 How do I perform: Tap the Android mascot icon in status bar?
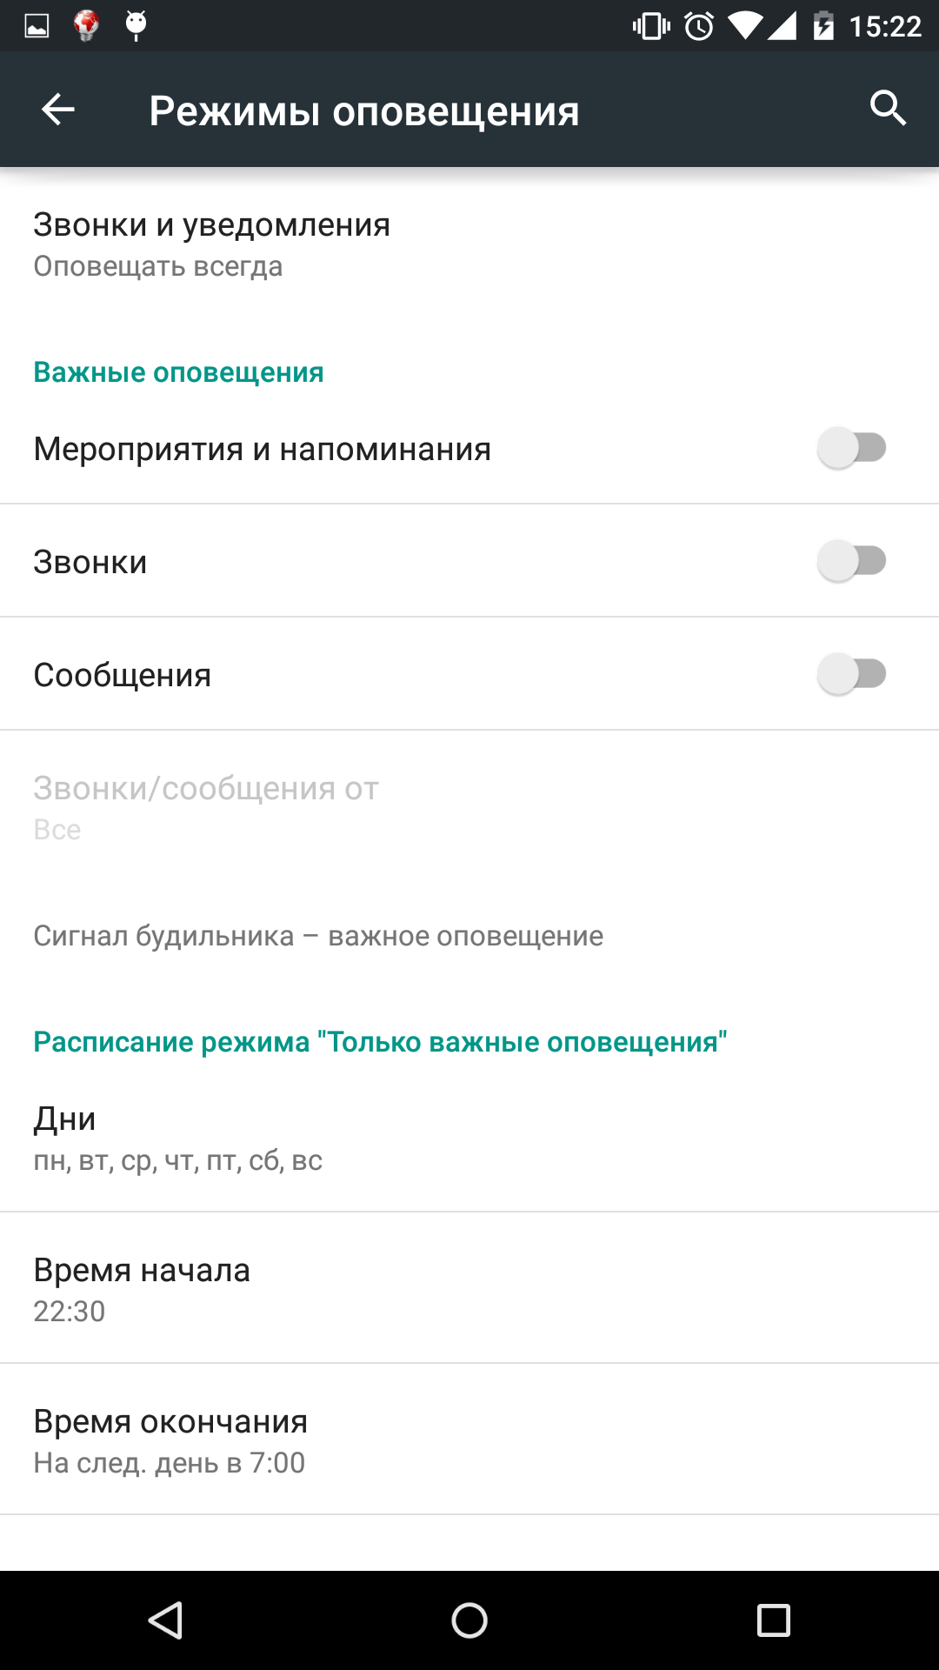[x=135, y=24]
